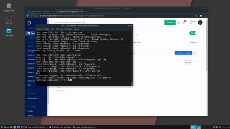The image size is (230, 129).
Task: Open the Create dropdown button
Action: 170,22
